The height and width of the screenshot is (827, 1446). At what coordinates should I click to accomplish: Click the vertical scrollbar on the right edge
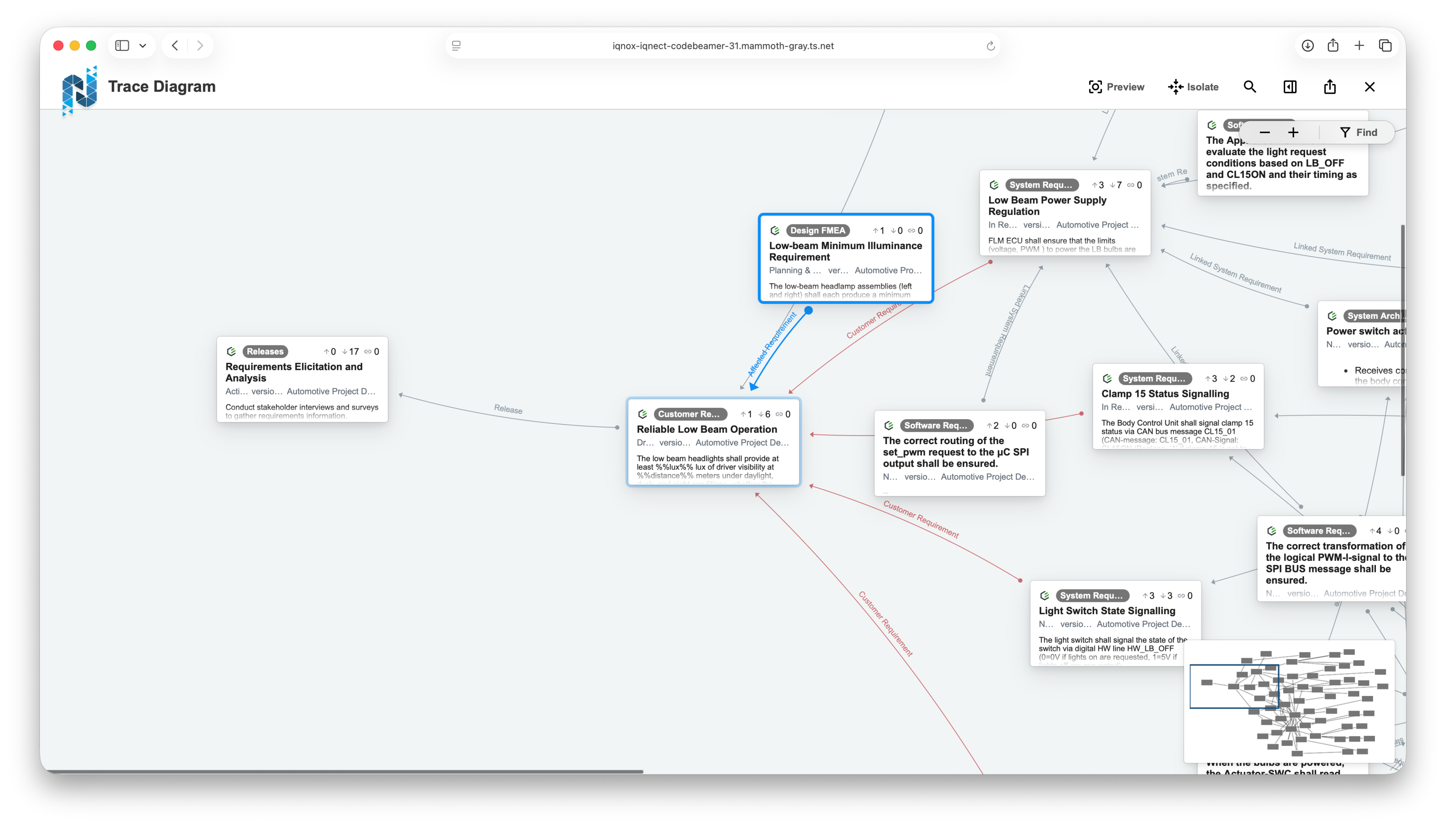point(1402,350)
